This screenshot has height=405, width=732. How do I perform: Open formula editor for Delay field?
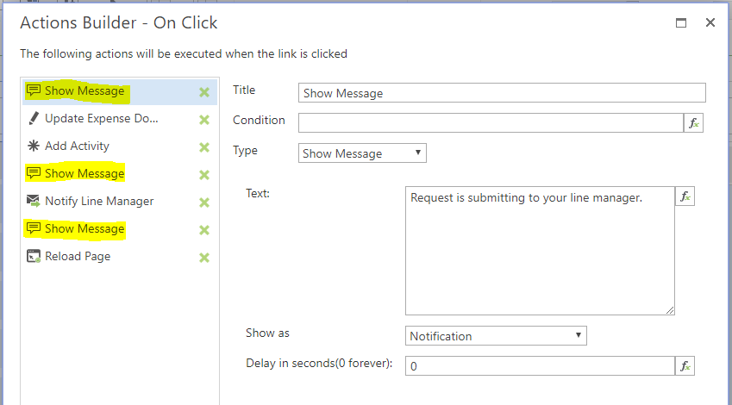pos(685,366)
